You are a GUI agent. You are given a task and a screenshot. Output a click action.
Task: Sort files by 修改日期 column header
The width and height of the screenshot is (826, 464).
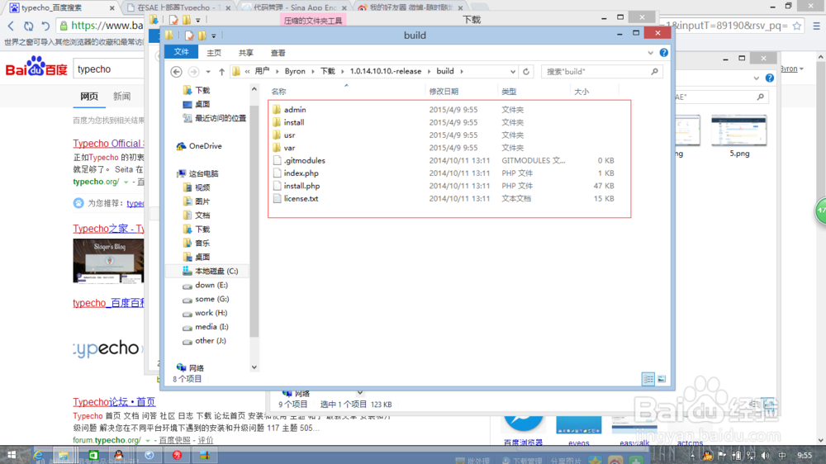(444, 92)
